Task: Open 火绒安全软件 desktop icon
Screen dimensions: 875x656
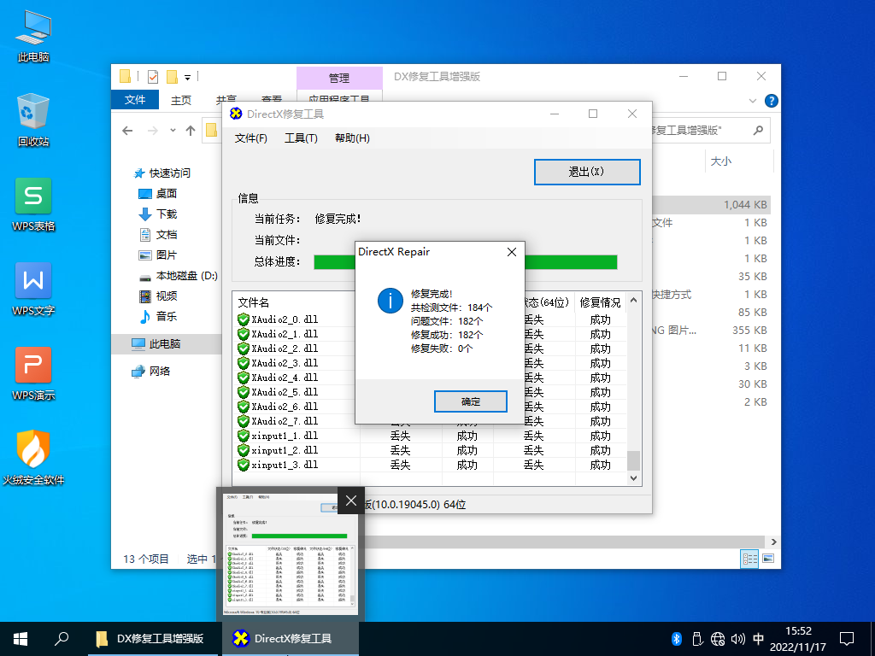Action: [x=33, y=459]
